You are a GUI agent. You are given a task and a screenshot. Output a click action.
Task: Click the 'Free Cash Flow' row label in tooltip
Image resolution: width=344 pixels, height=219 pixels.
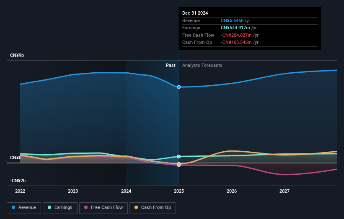coord(198,35)
